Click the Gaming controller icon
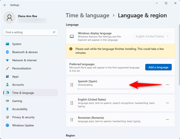Image resolution: width=180 pixels, height=139 pixels. tap(7, 101)
